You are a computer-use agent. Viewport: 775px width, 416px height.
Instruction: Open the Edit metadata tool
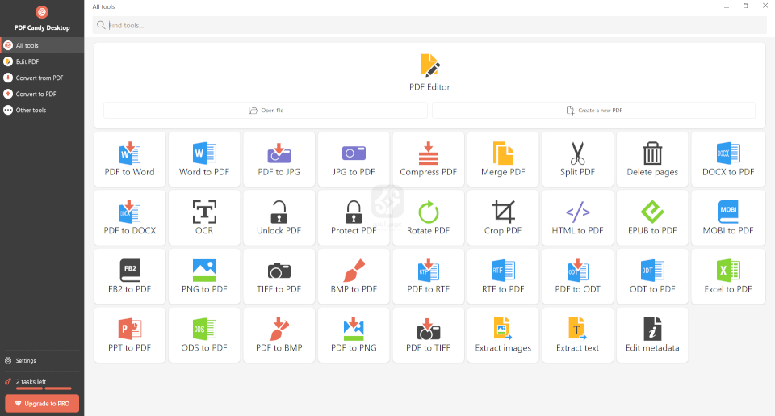[652, 335]
